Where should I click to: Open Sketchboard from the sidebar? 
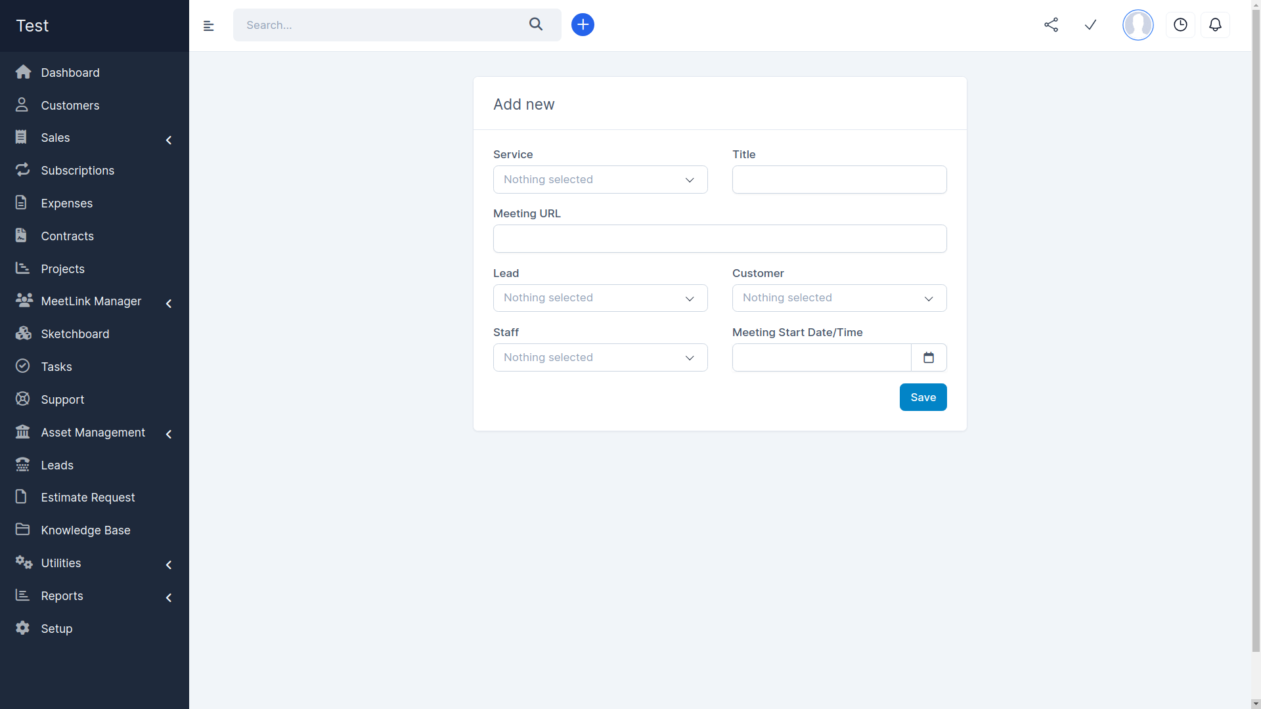coord(75,334)
